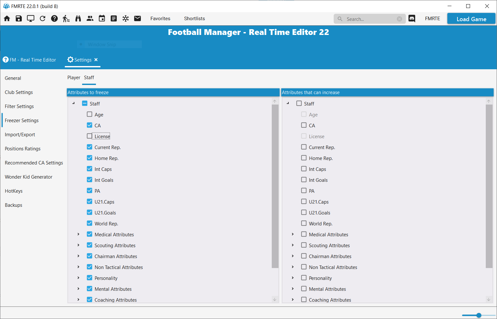
Task: Open the Discord chat icon
Action: point(412,19)
